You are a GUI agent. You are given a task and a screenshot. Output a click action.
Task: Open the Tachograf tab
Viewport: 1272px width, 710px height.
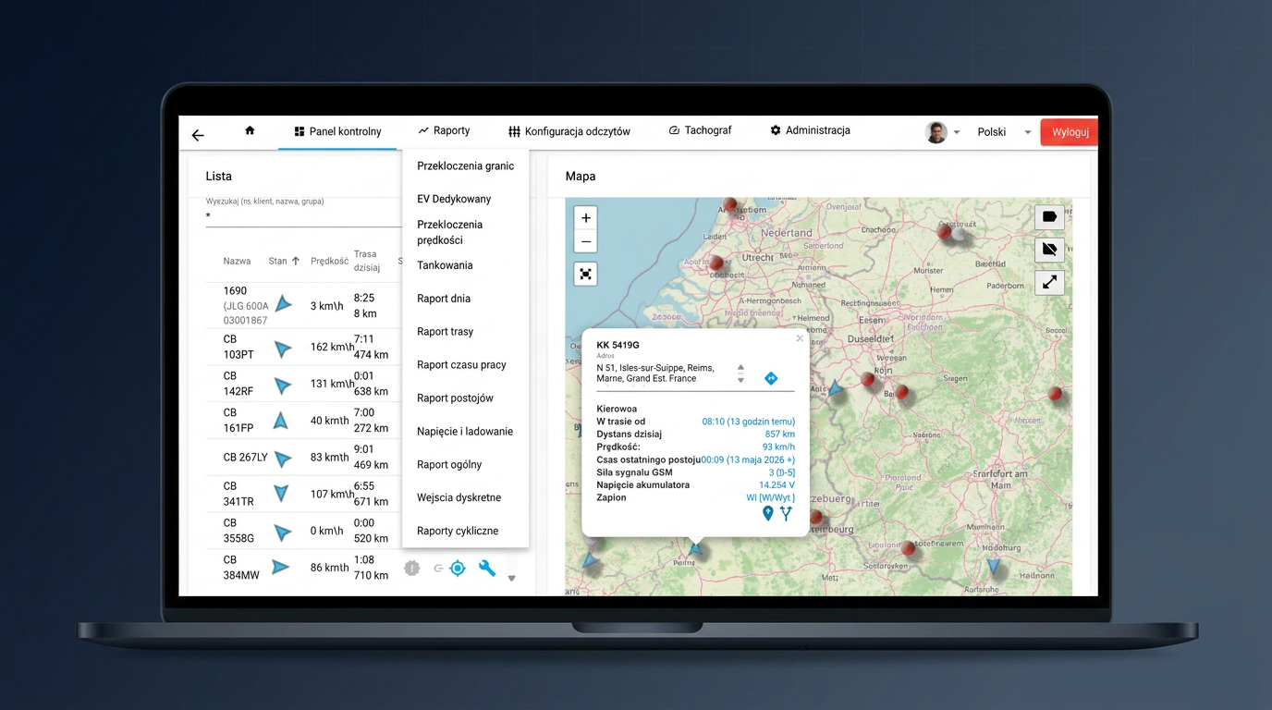[x=700, y=130]
